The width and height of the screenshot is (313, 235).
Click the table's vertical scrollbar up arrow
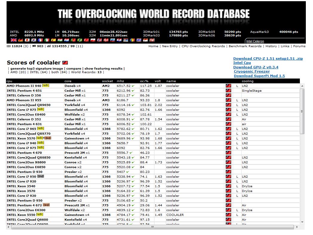point(302,86)
